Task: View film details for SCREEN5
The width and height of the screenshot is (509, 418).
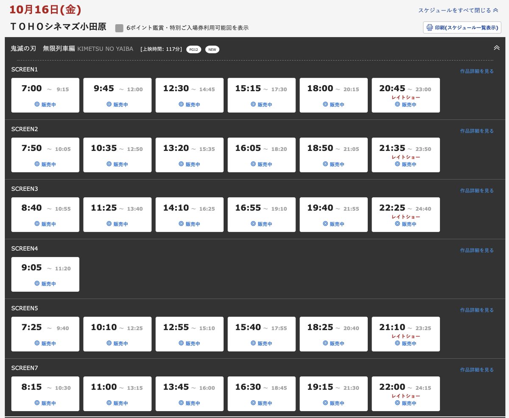Action: tap(477, 310)
